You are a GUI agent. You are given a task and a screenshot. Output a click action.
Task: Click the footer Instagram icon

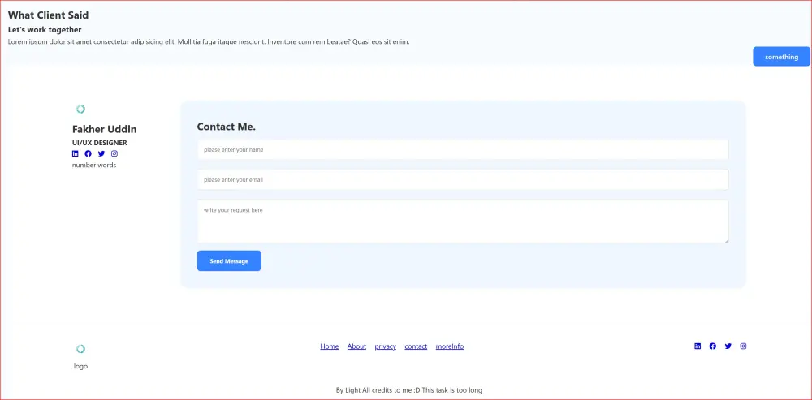[743, 346]
